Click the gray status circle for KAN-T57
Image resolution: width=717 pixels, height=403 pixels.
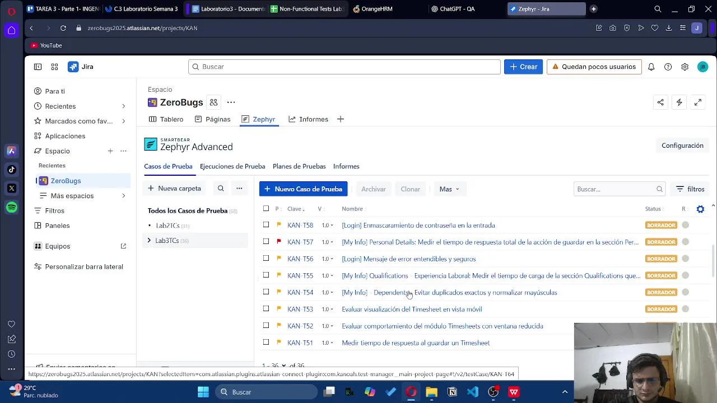[x=686, y=242]
